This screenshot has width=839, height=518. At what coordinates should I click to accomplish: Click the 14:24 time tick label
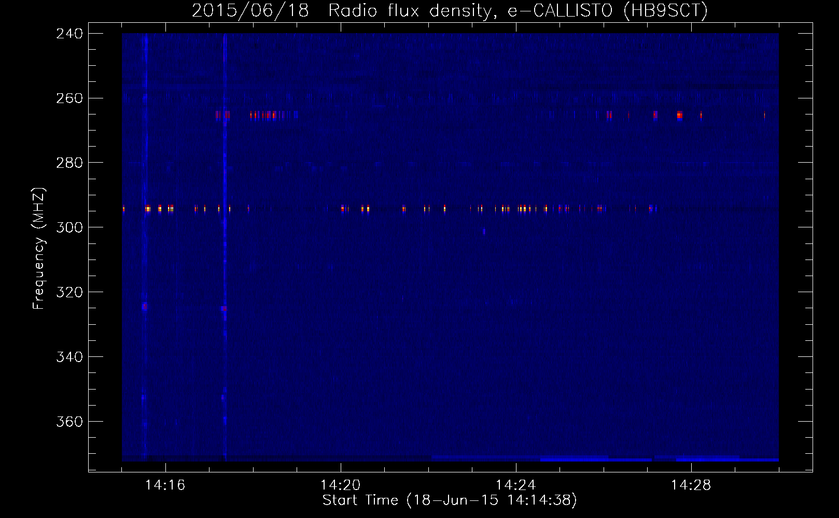click(x=516, y=485)
